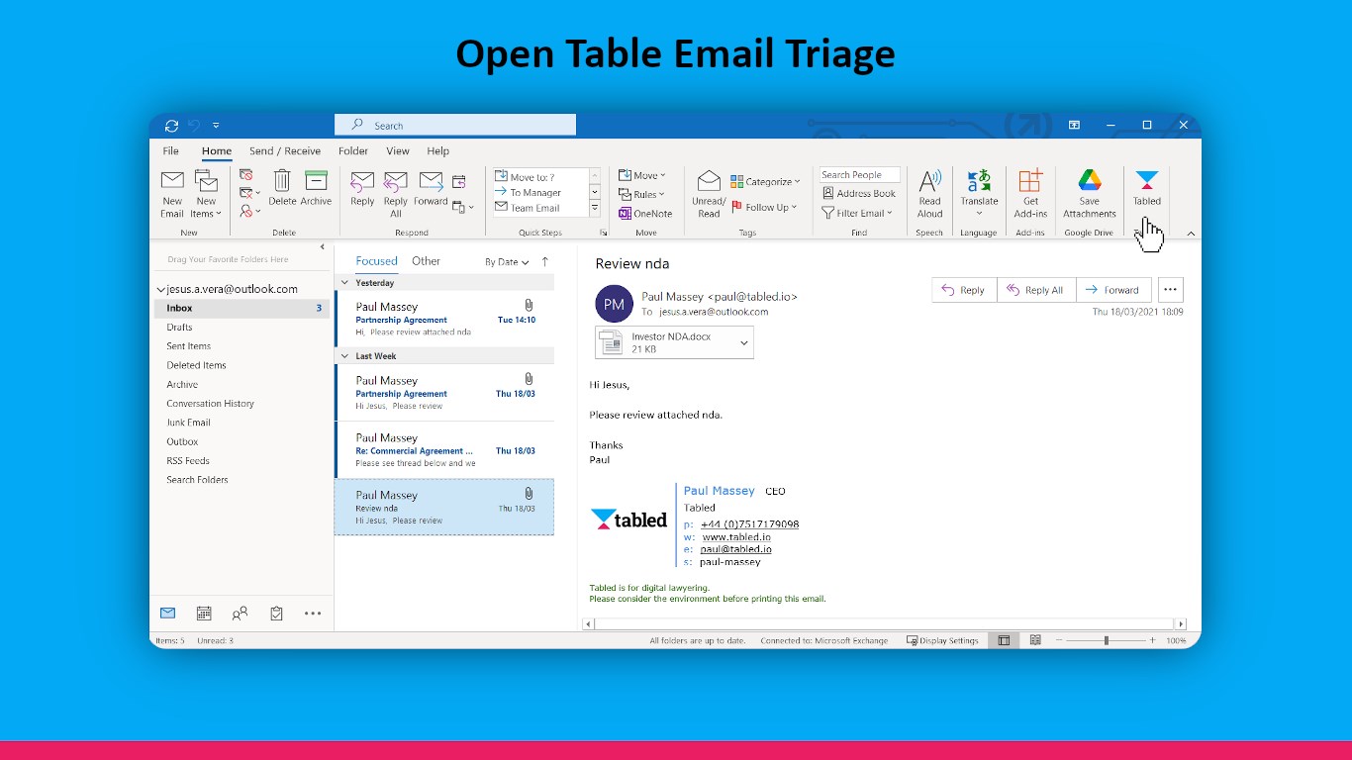The image size is (1352, 760).
Task: Click Get Add-ins
Action: (1030, 194)
